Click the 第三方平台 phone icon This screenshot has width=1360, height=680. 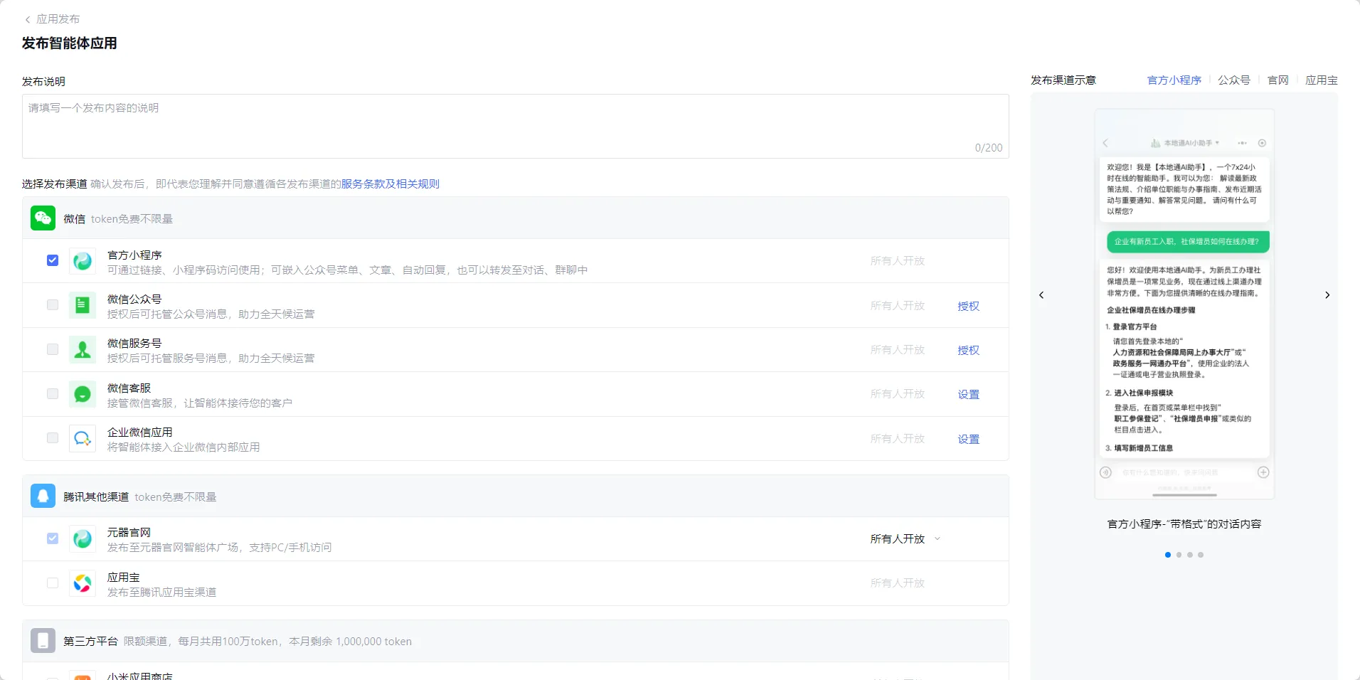43,641
